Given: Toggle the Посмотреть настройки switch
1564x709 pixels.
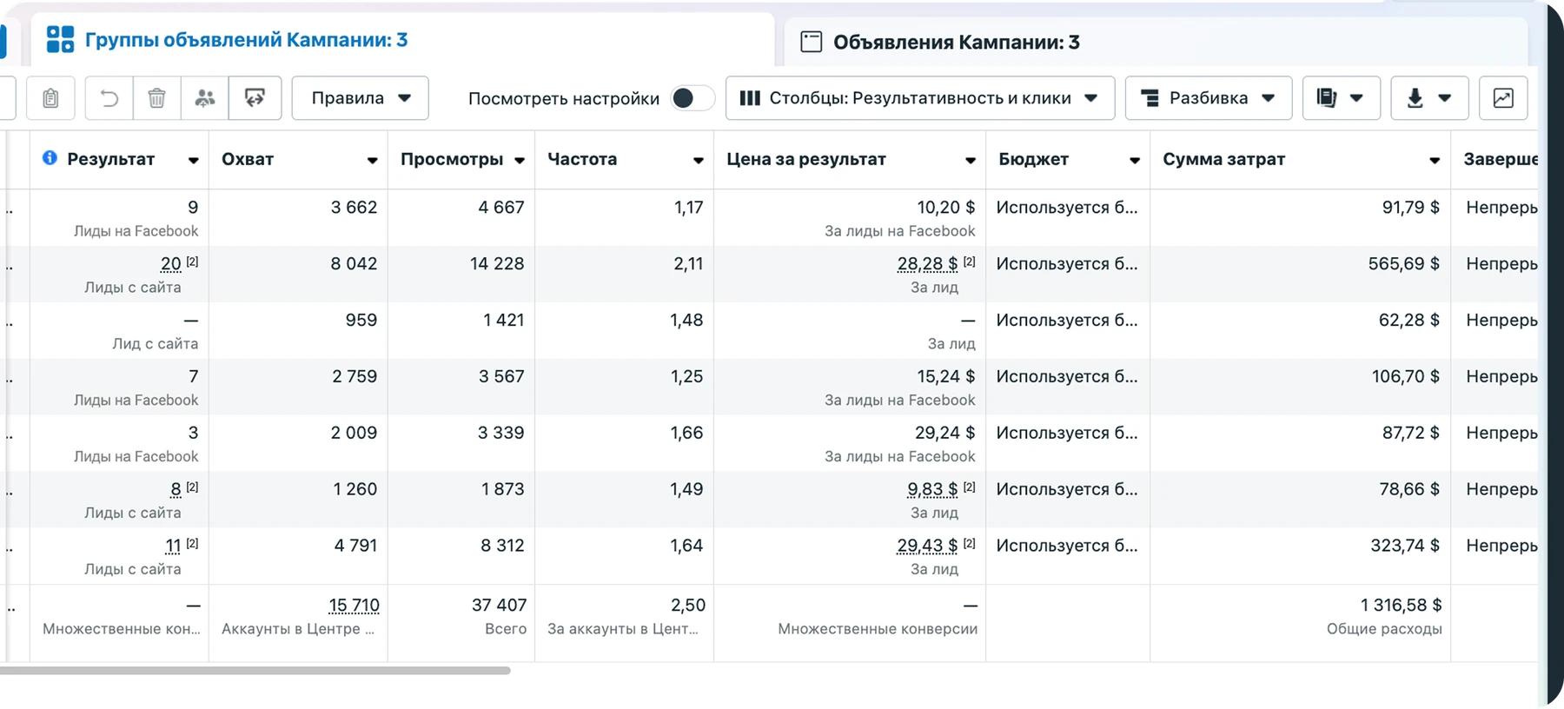Looking at the screenshot, I should point(692,98).
